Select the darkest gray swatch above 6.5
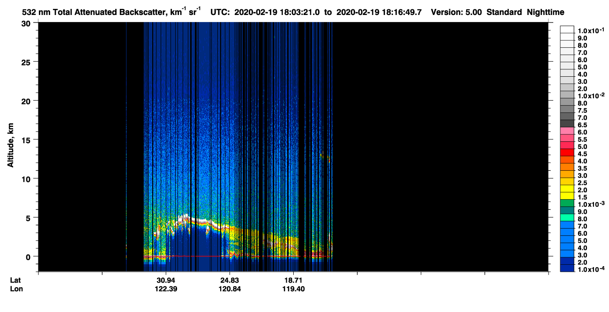 click(567, 123)
